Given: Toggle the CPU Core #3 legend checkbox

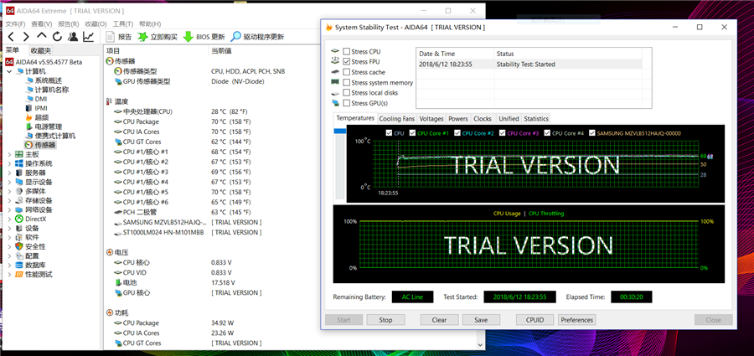Looking at the screenshot, I should click(503, 133).
